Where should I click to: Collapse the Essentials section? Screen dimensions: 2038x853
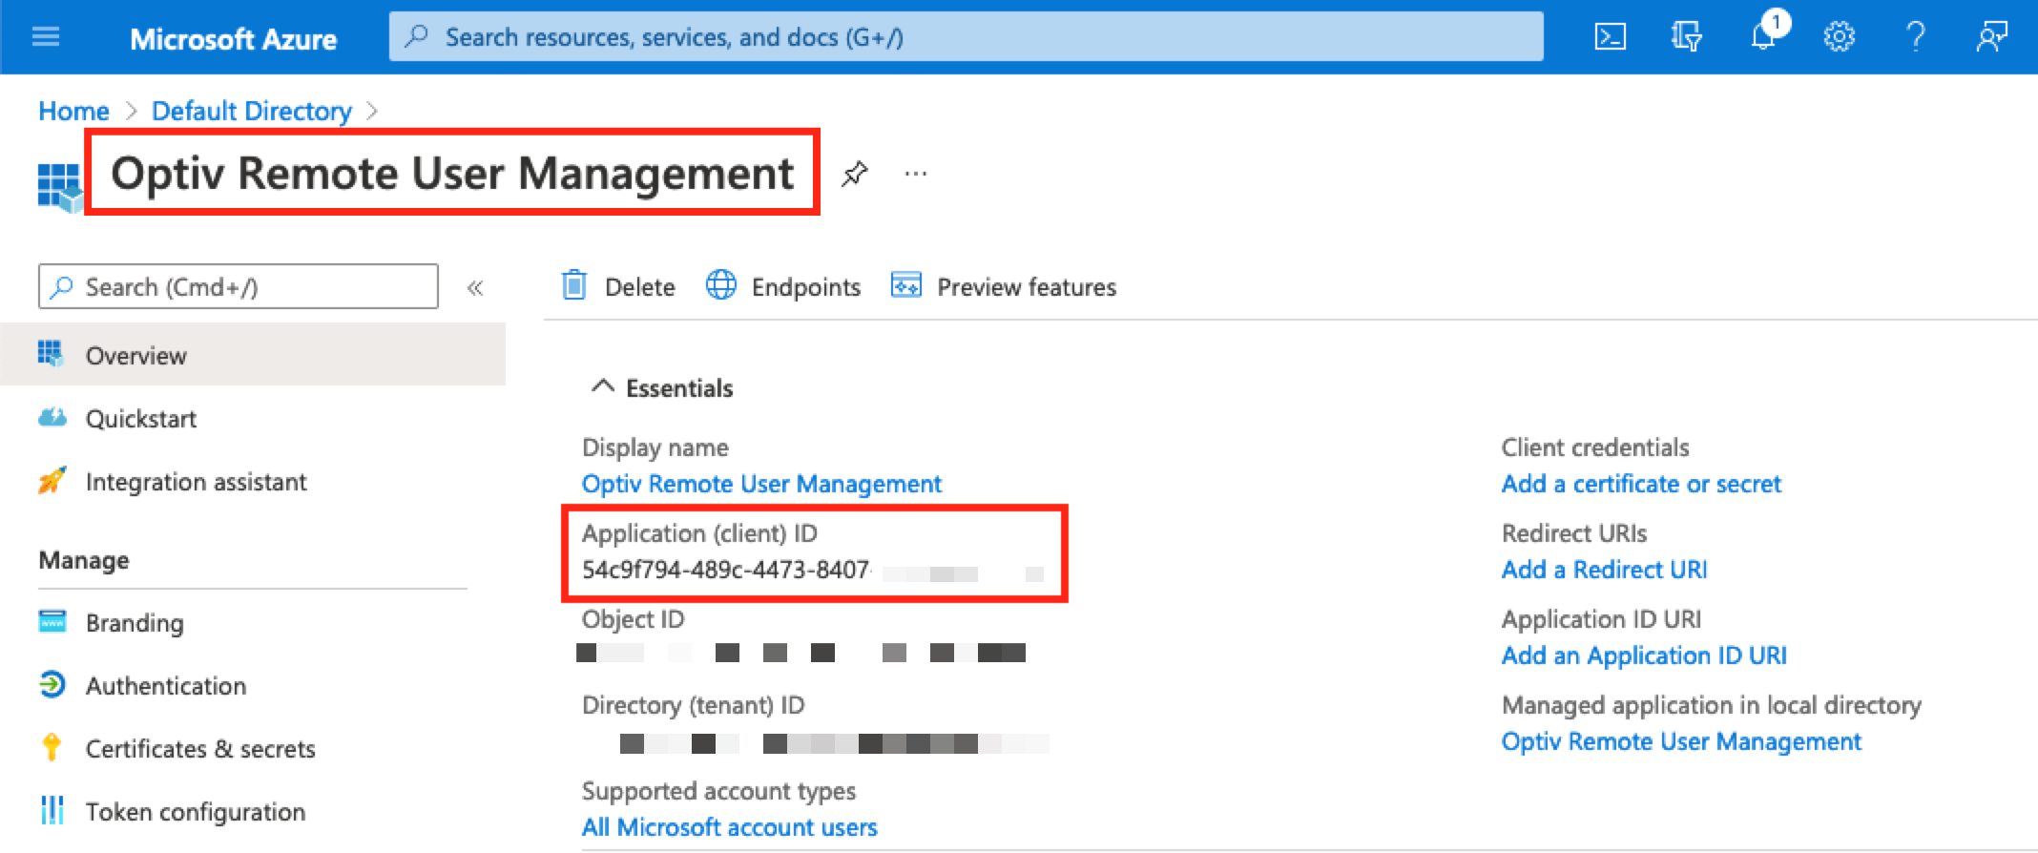point(602,387)
